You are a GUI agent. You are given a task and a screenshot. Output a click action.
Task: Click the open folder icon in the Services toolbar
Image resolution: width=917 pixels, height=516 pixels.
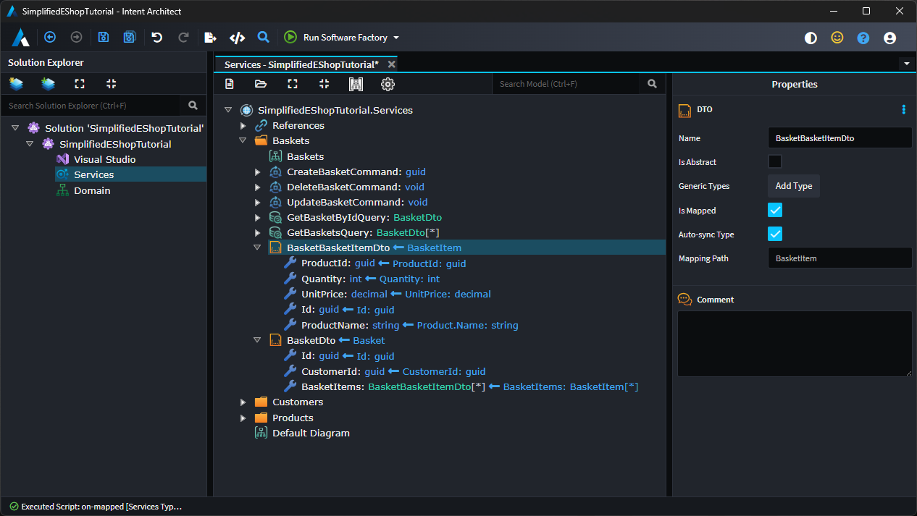point(261,84)
